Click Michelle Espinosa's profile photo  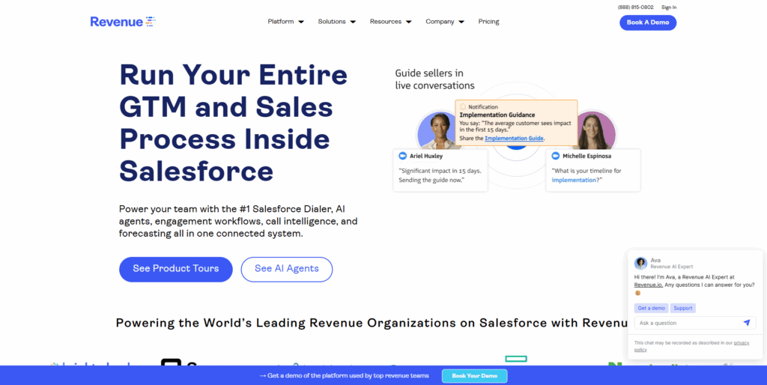(595, 130)
